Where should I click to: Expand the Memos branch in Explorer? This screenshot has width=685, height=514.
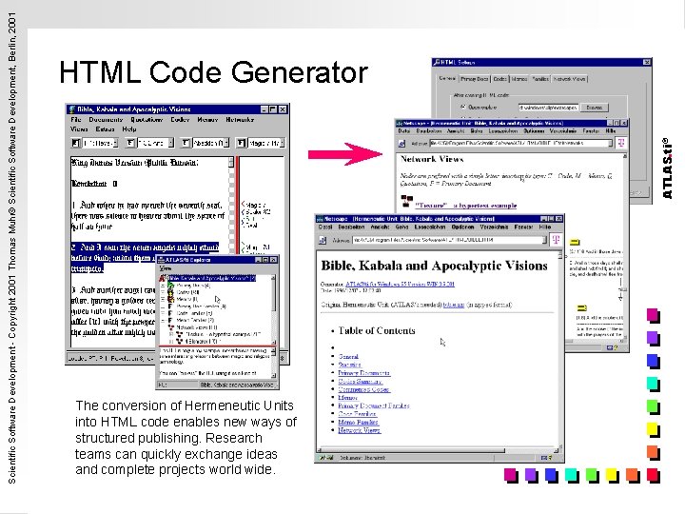point(163,300)
